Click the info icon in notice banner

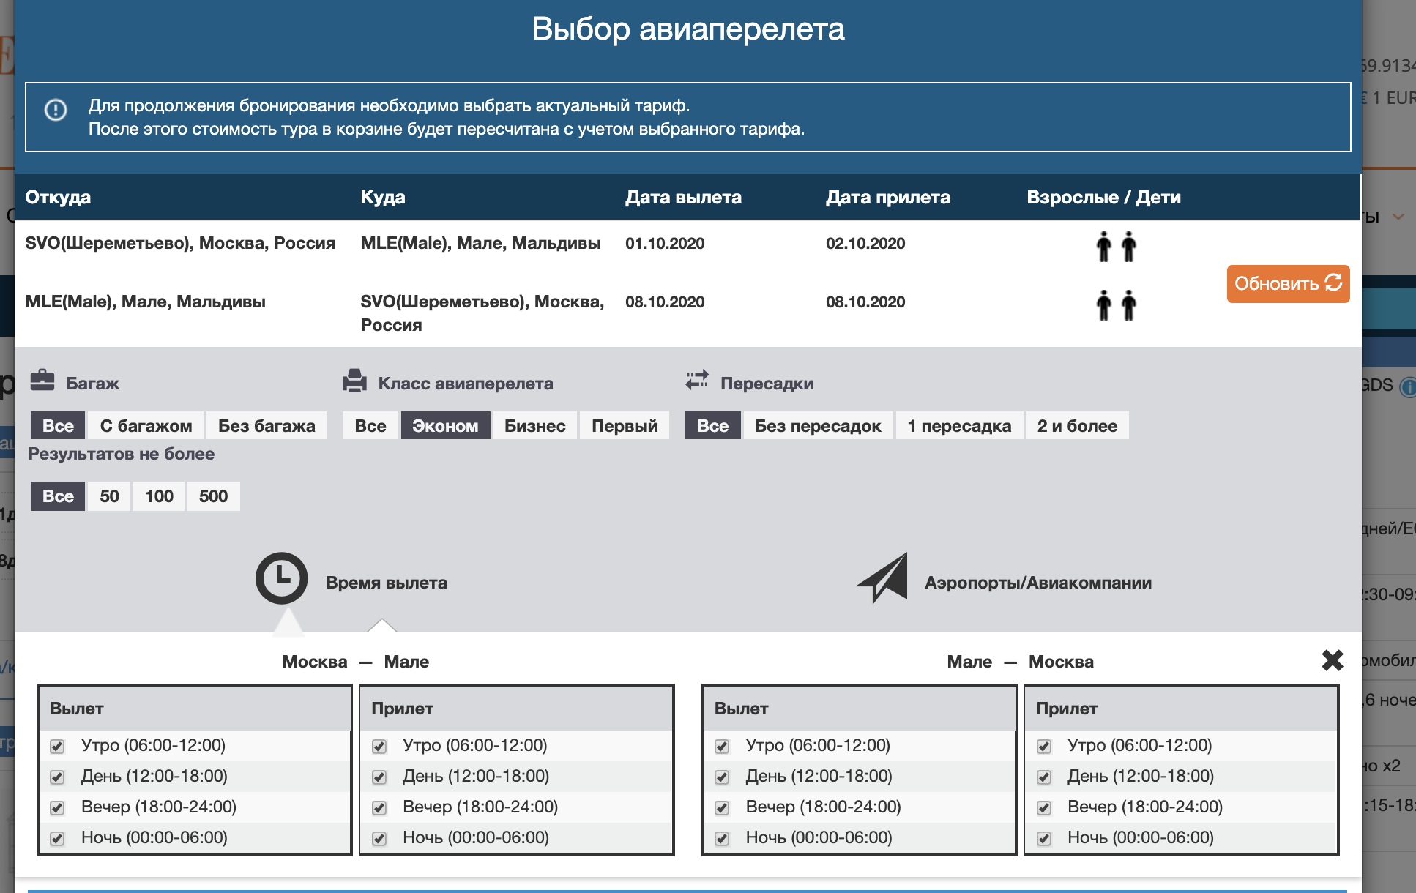click(56, 110)
